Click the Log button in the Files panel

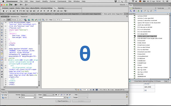166,81
